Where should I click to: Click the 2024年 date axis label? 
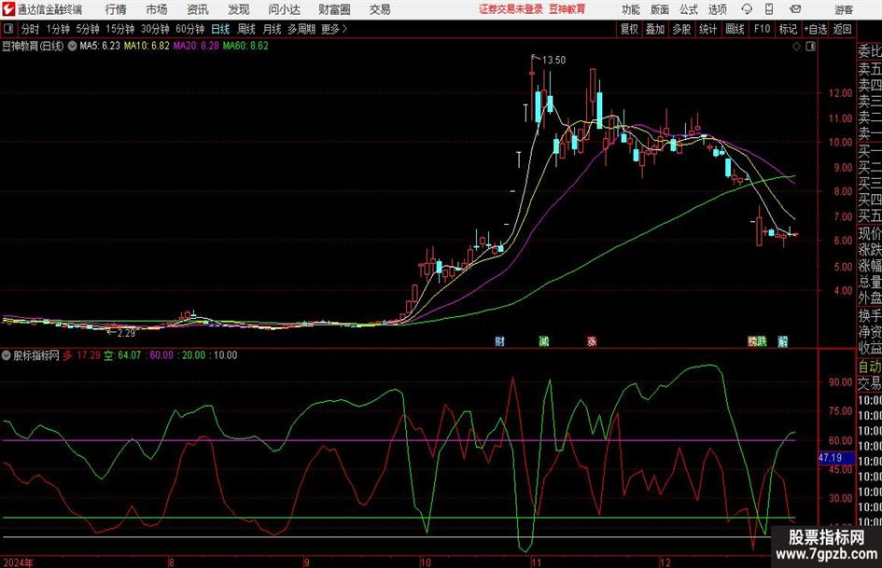[x=19, y=561]
